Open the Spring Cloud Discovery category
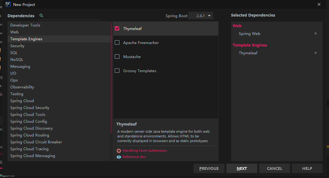Viewport: 329px width, 178px height. (x=31, y=128)
